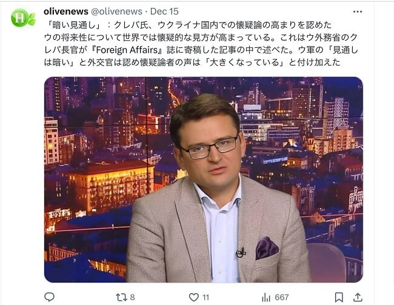
Task: Click the purple pocket square in the photo
Action: [267, 247]
